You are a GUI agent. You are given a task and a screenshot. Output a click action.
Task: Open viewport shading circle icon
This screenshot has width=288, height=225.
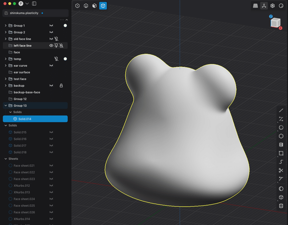pyautogui.click(x=281, y=6)
